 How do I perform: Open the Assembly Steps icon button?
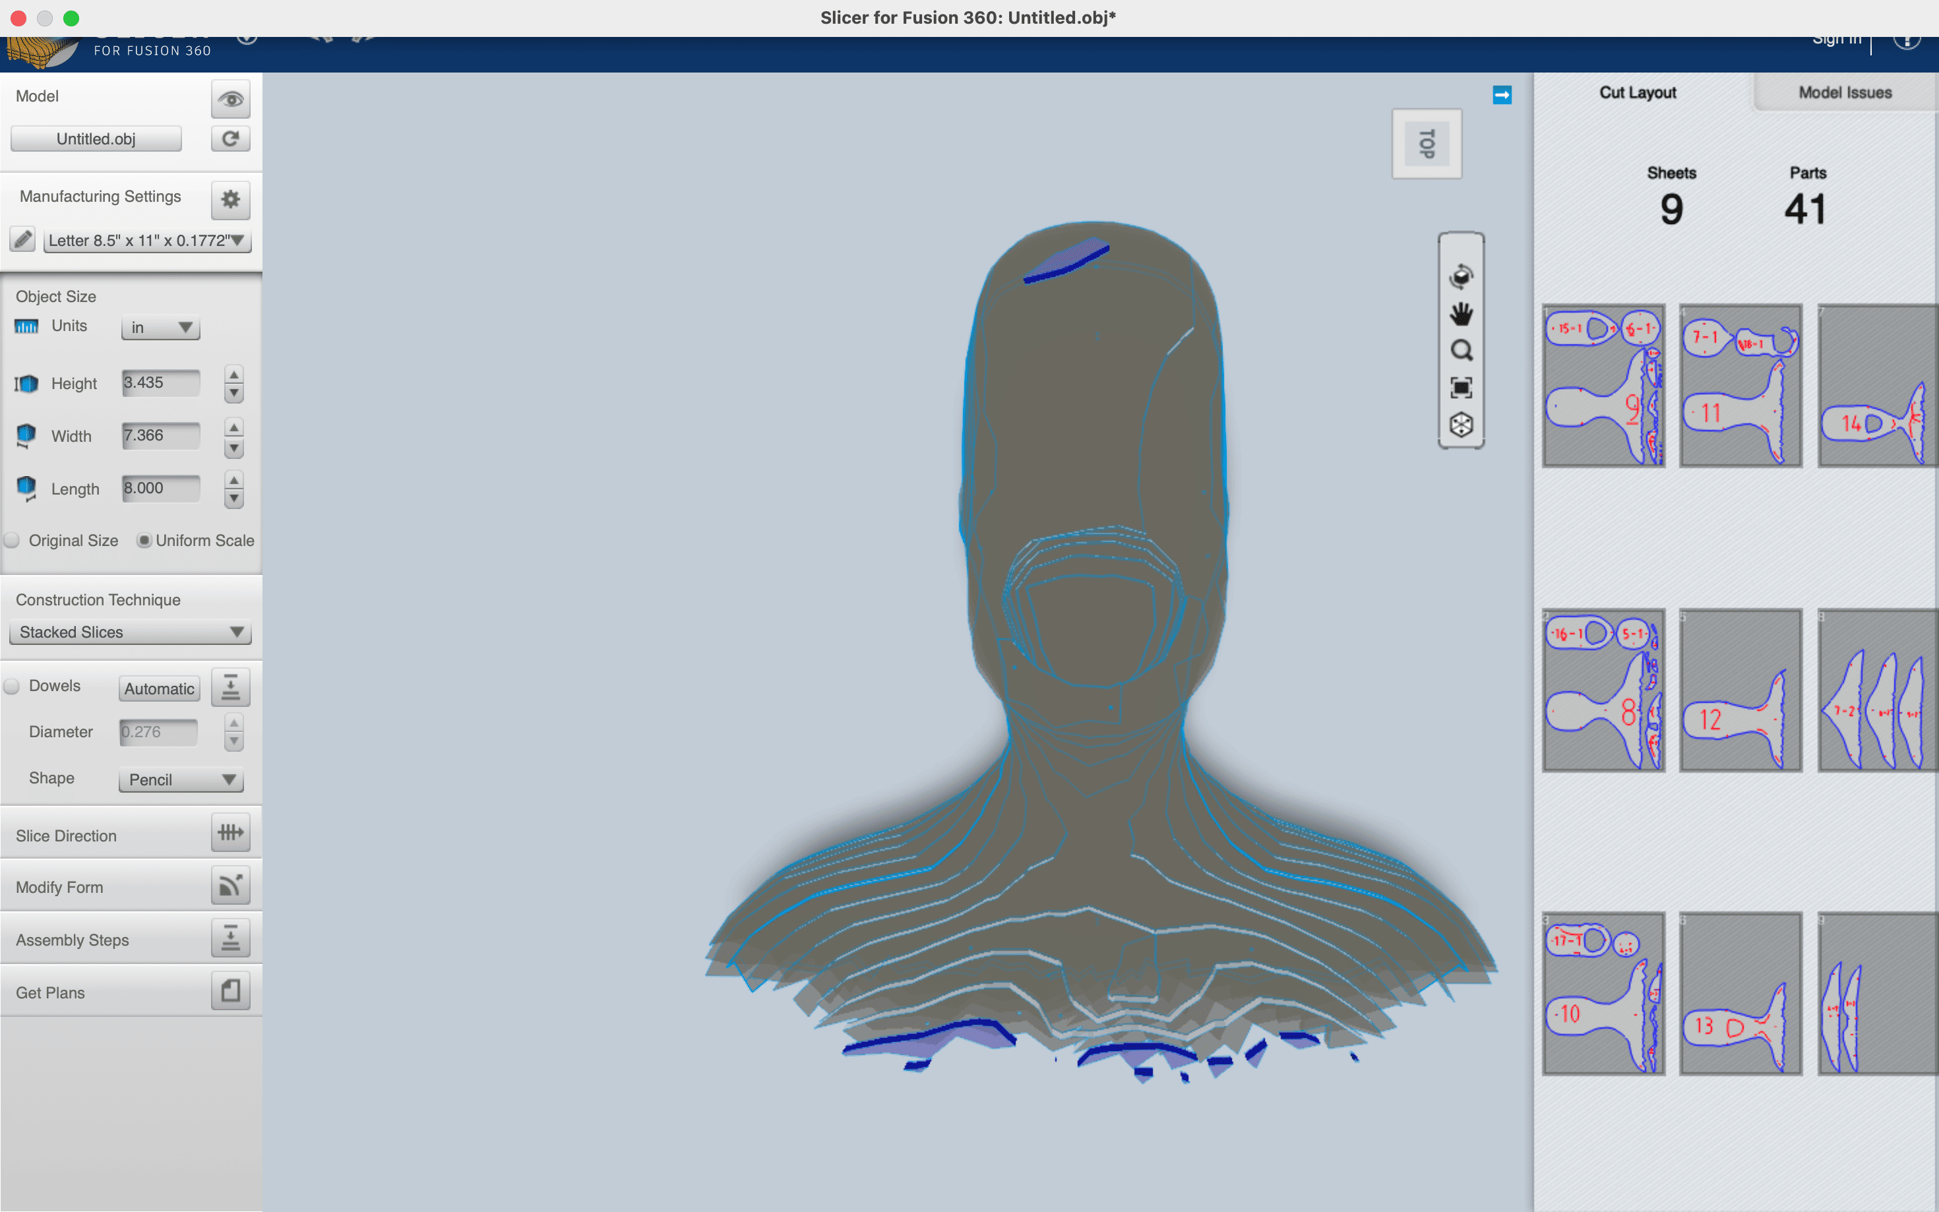[x=230, y=938]
